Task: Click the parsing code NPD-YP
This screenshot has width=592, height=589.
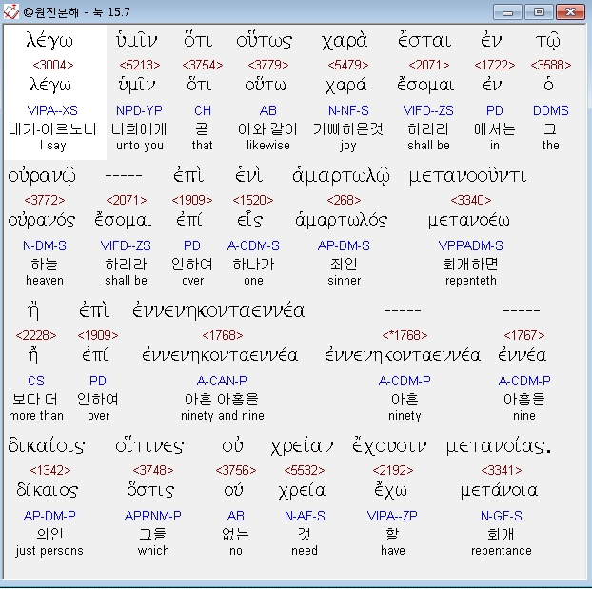Action: (x=139, y=110)
